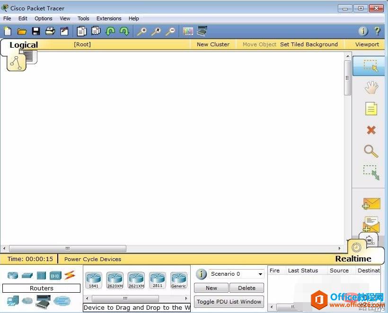Click the workspace horizontal scrollbar
Viewport: 388px width, 313px height.
tap(67, 248)
